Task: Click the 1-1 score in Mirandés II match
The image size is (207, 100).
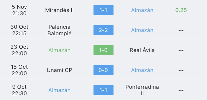Action: click(103, 10)
